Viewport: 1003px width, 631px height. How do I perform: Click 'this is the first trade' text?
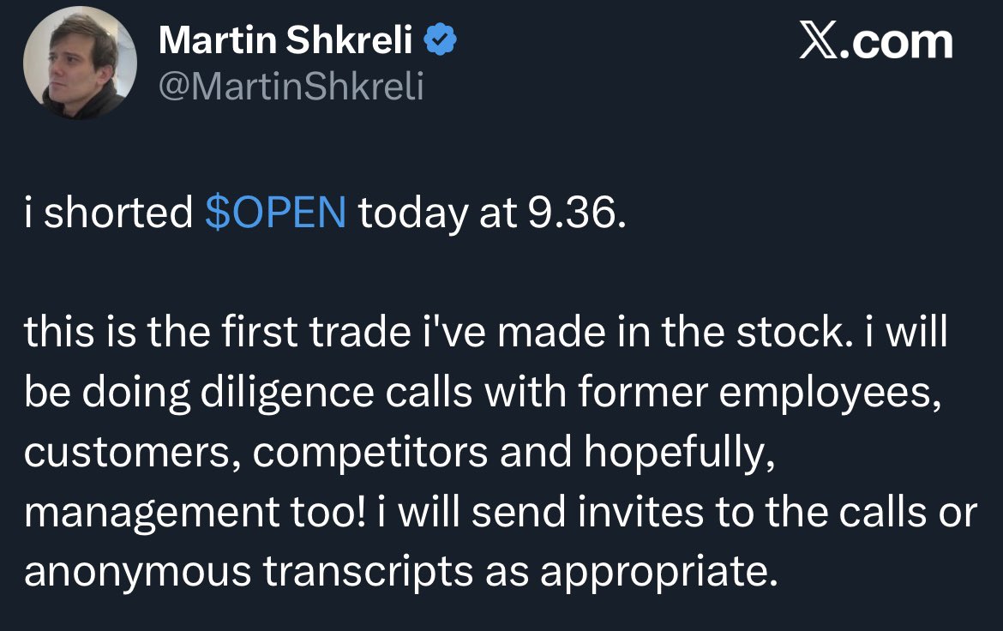217,332
